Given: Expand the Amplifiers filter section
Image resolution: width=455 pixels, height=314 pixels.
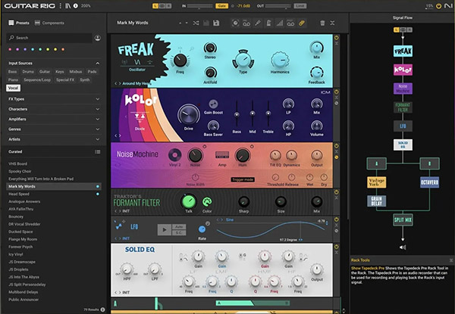Looking at the screenshot, I should tap(98, 119).
